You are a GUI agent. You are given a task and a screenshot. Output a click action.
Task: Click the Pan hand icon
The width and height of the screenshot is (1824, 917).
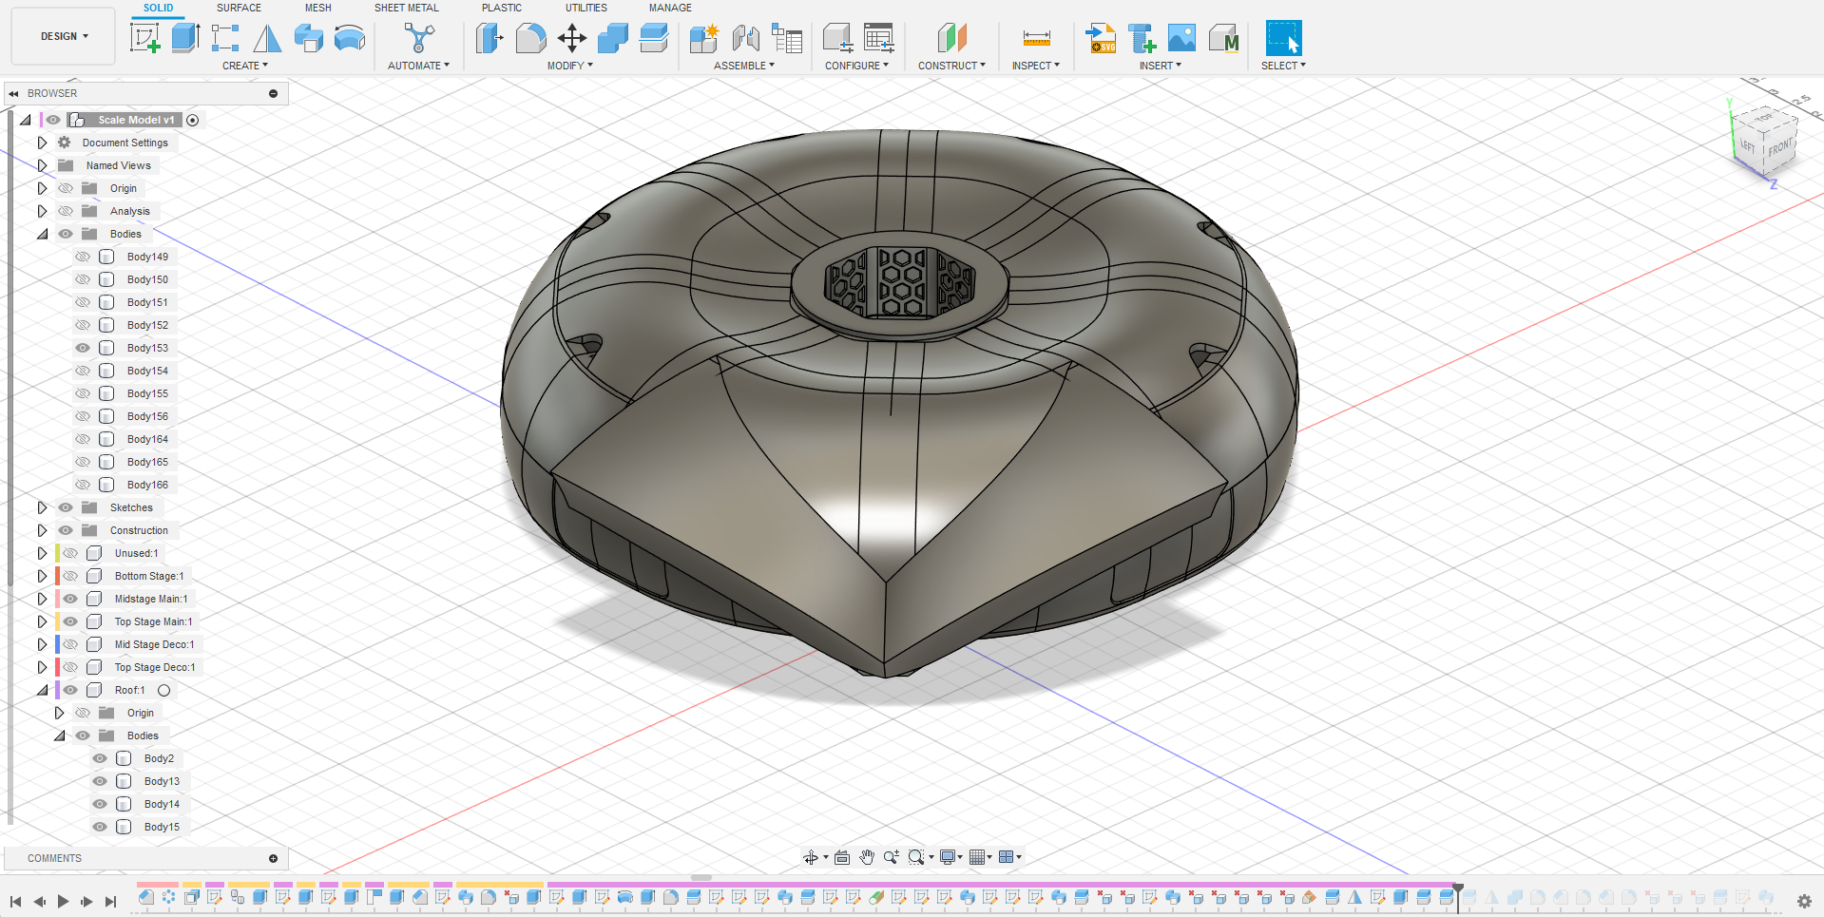pyautogui.click(x=867, y=857)
